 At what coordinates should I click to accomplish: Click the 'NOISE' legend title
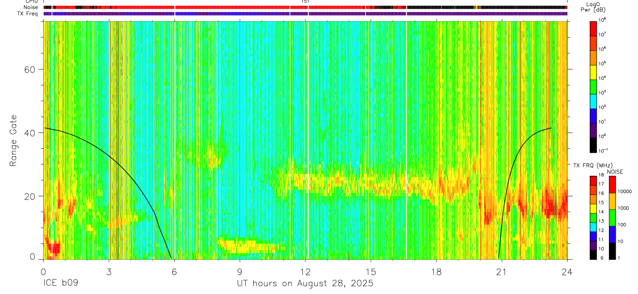click(615, 171)
